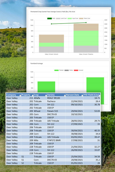Click the Pistachio bar's light green Input Cost segment
The height and width of the screenshot is (172, 115).
point(86,38)
